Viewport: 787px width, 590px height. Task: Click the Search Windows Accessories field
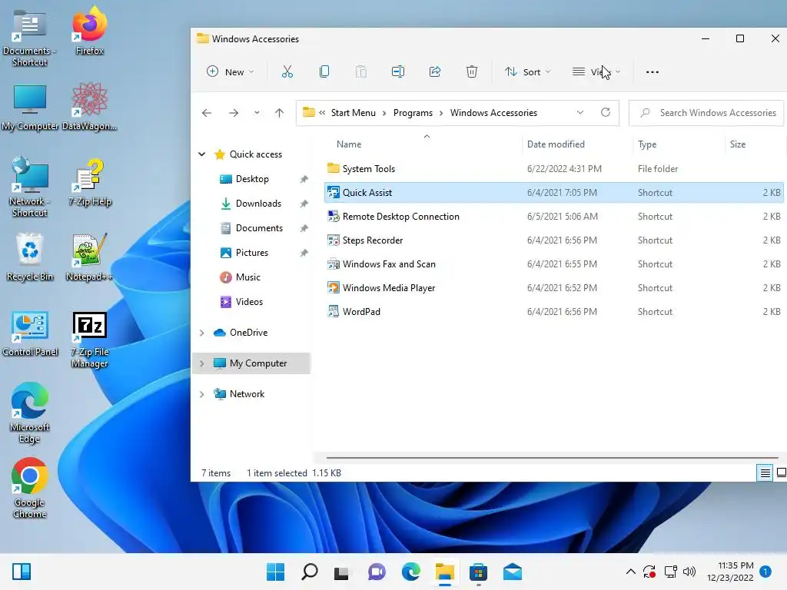(x=707, y=113)
